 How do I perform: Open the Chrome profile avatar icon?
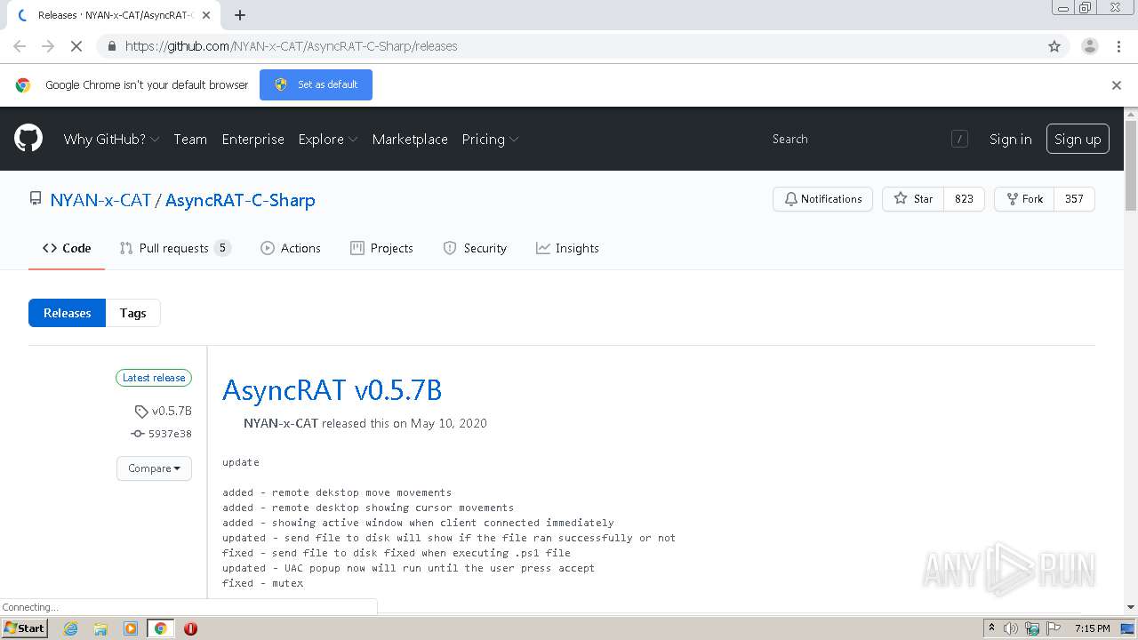[x=1089, y=46]
